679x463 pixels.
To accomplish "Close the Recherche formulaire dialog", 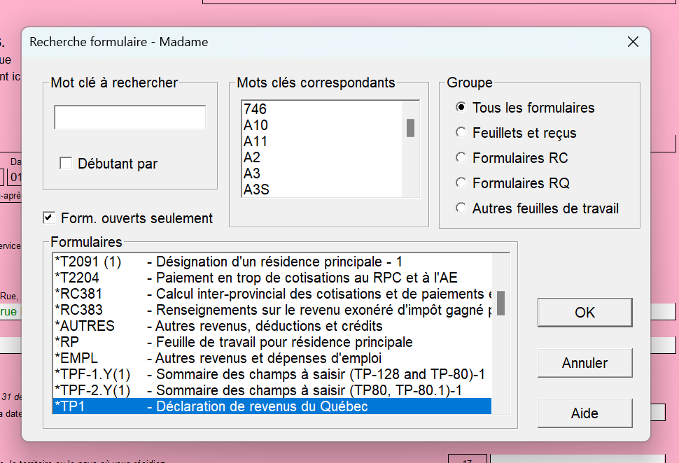I will click(633, 42).
